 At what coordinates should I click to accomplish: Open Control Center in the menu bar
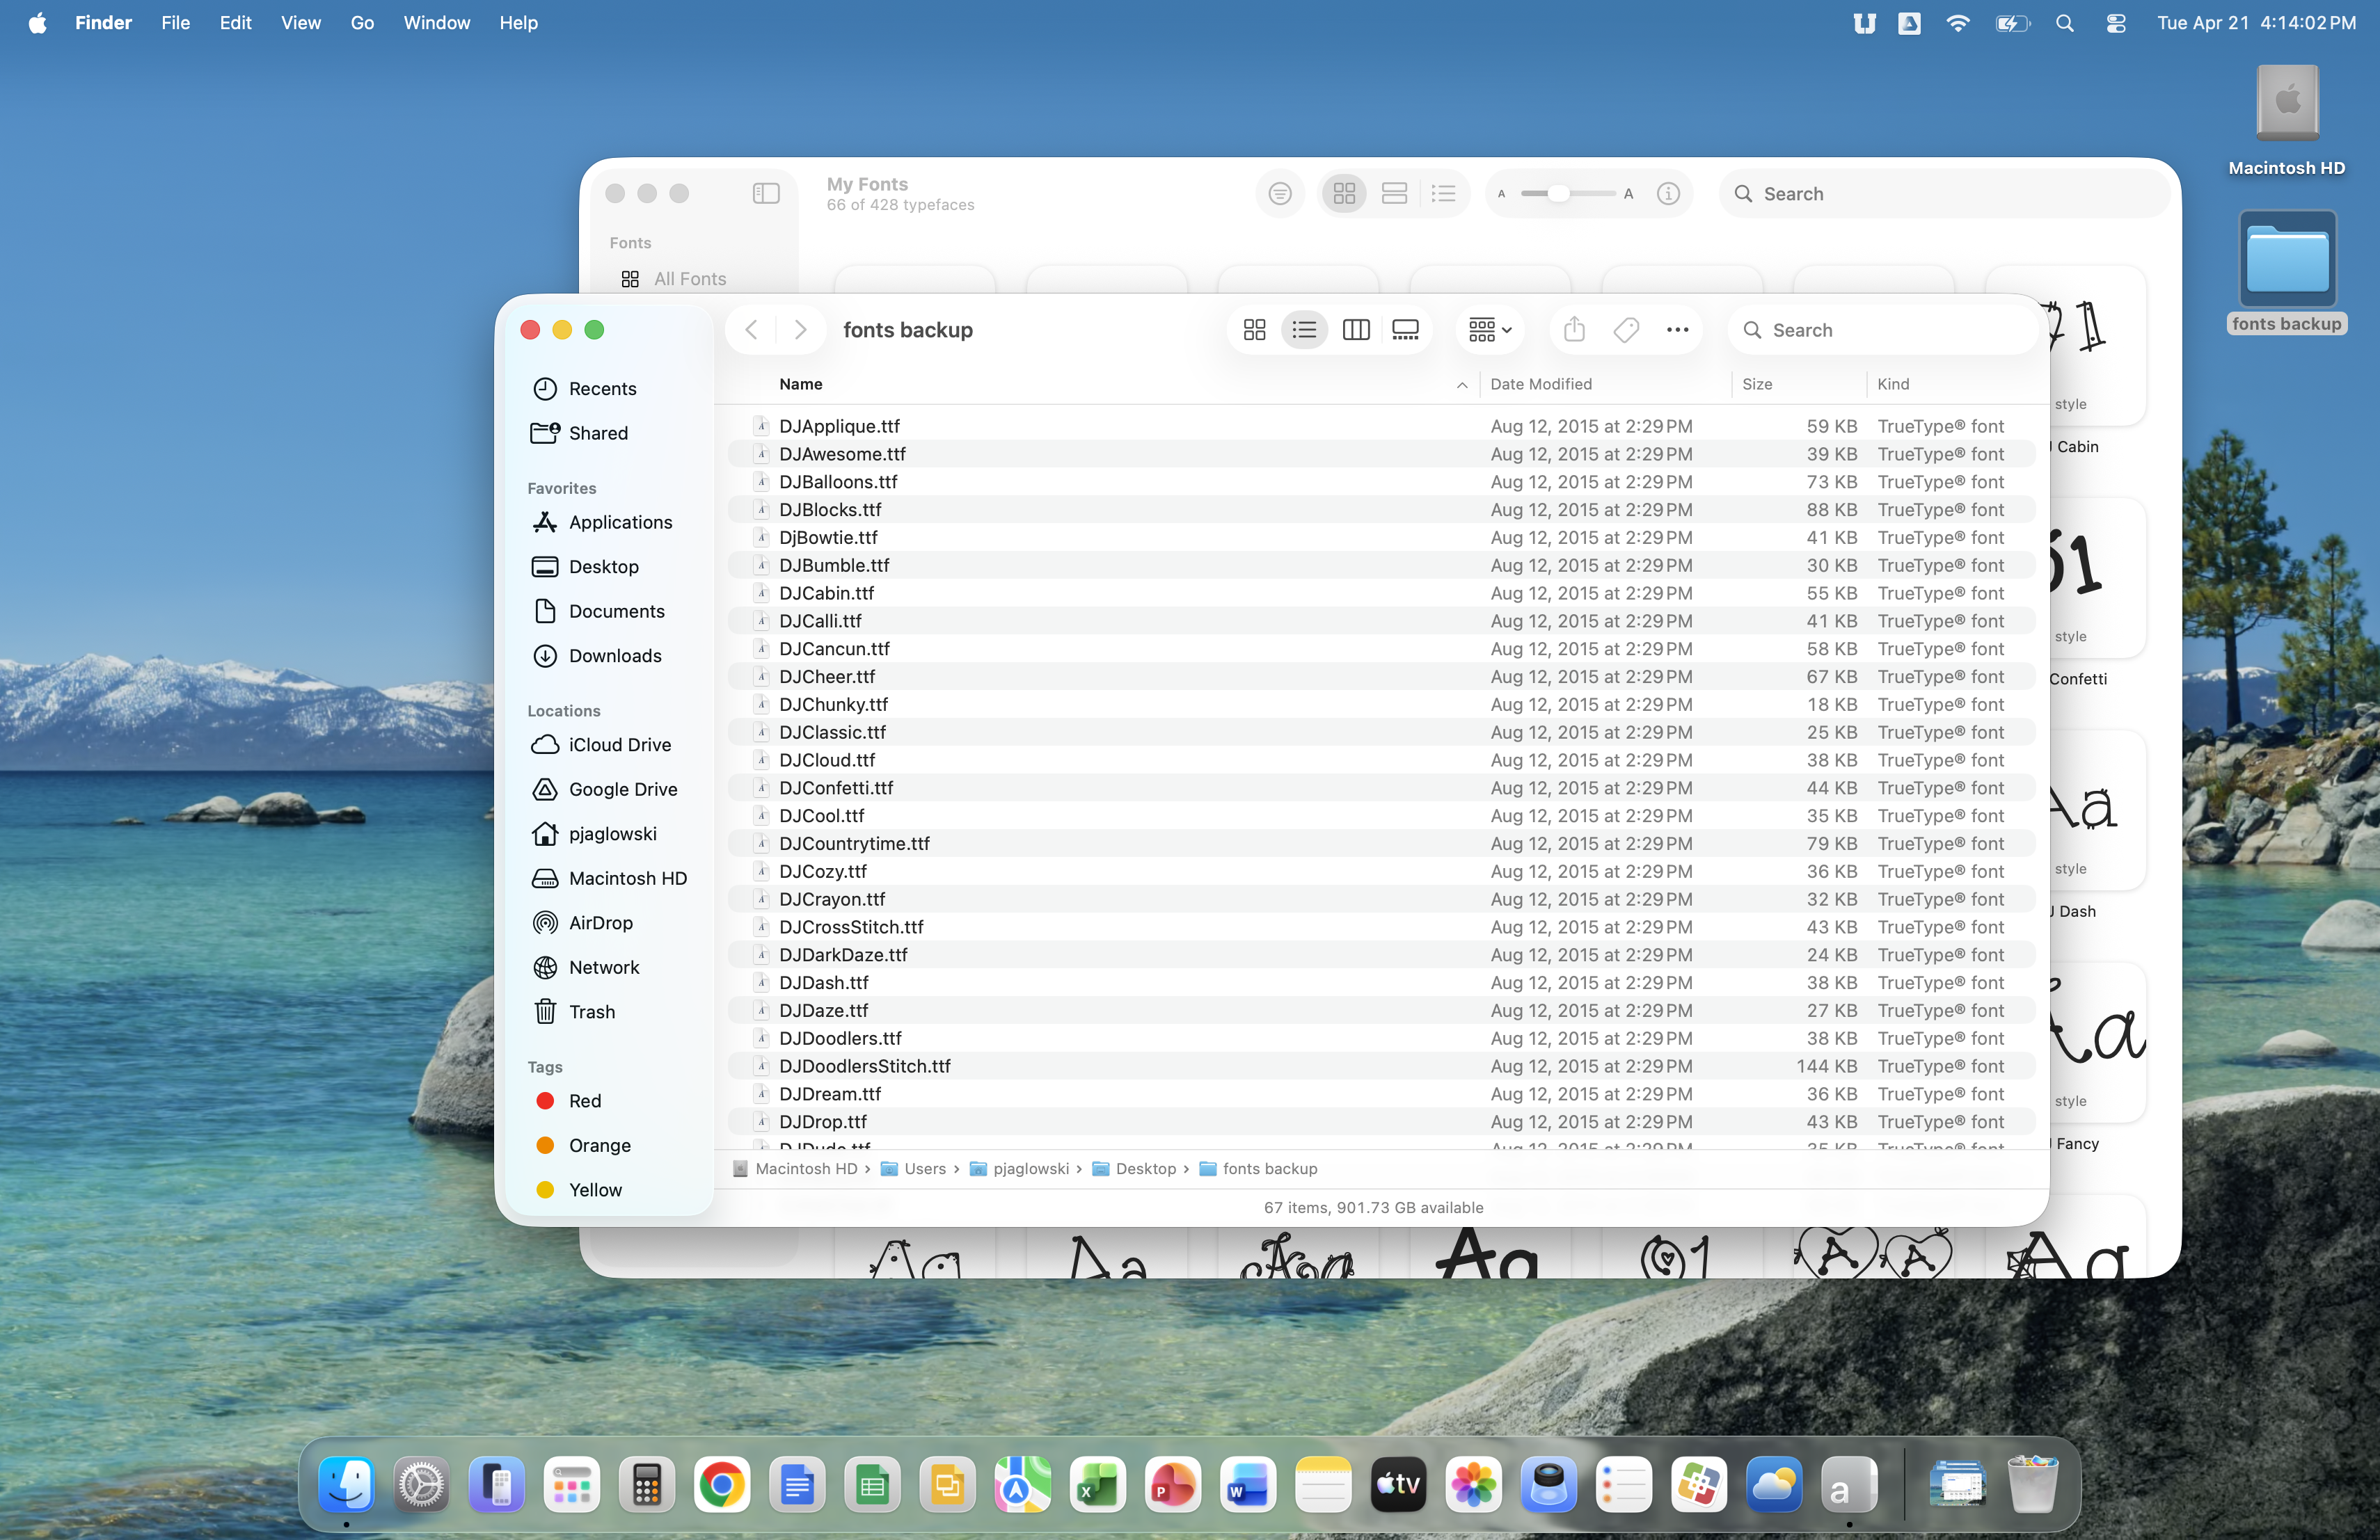pos(2115,23)
